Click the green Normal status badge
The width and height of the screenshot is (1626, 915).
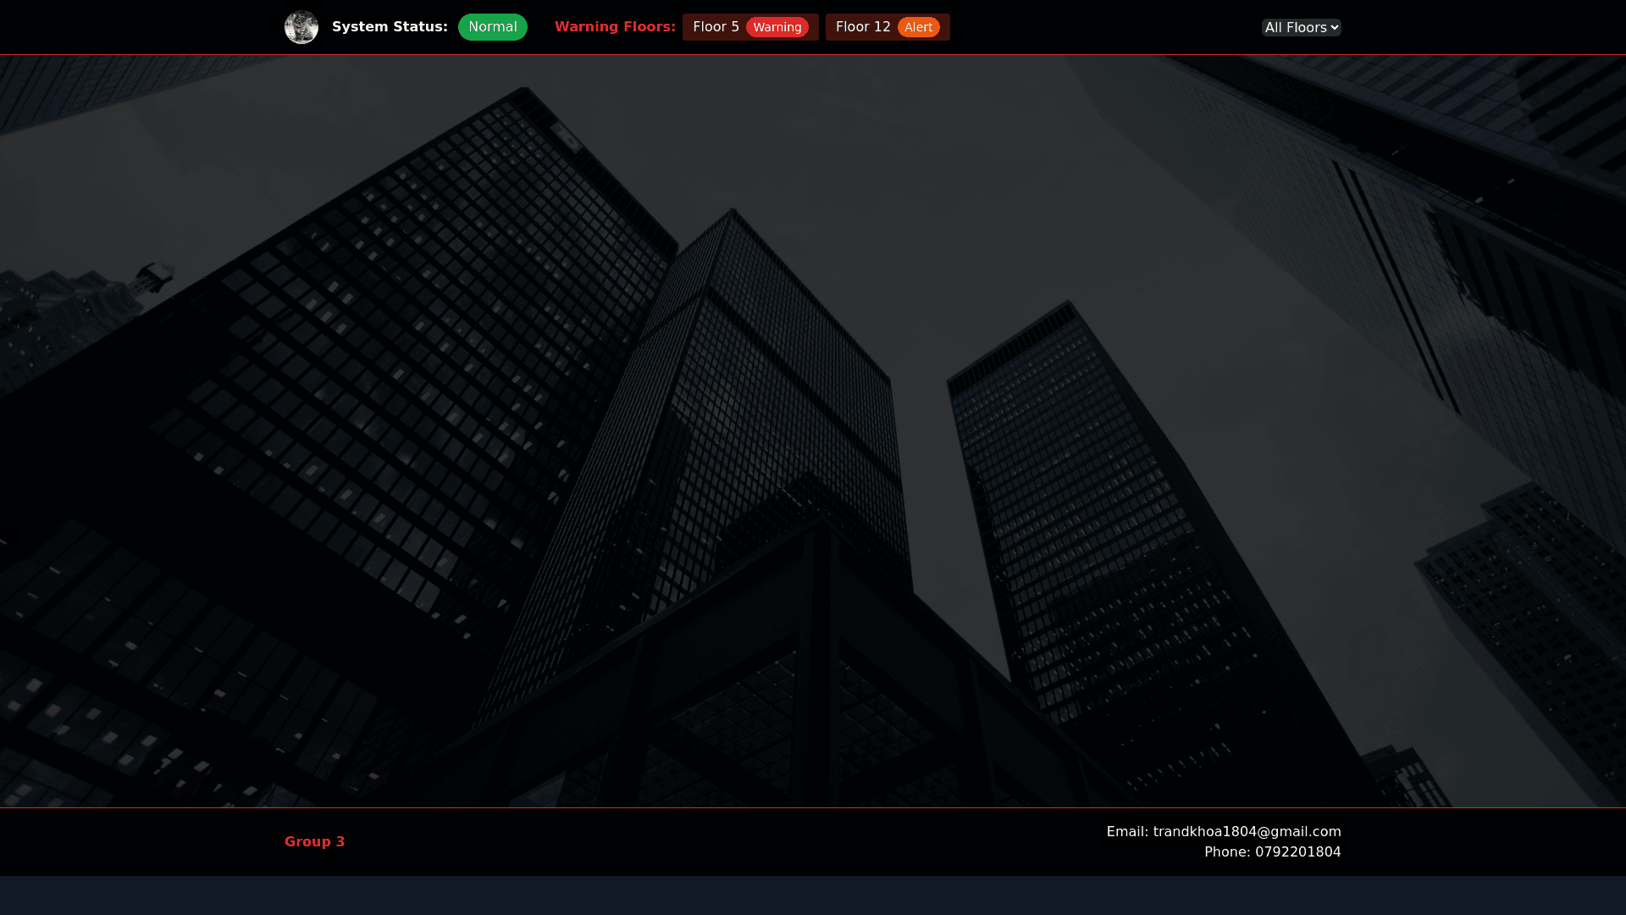point(492,27)
